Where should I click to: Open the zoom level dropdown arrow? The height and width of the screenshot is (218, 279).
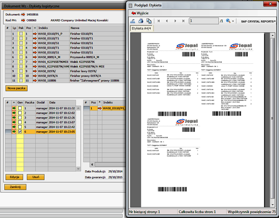[233, 21]
